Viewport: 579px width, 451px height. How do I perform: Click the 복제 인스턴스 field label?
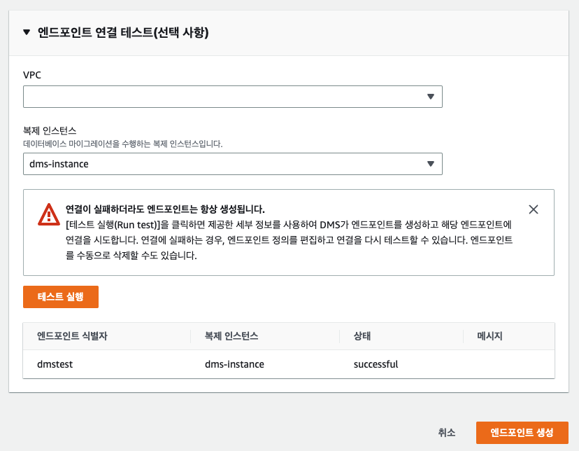pos(50,130)
